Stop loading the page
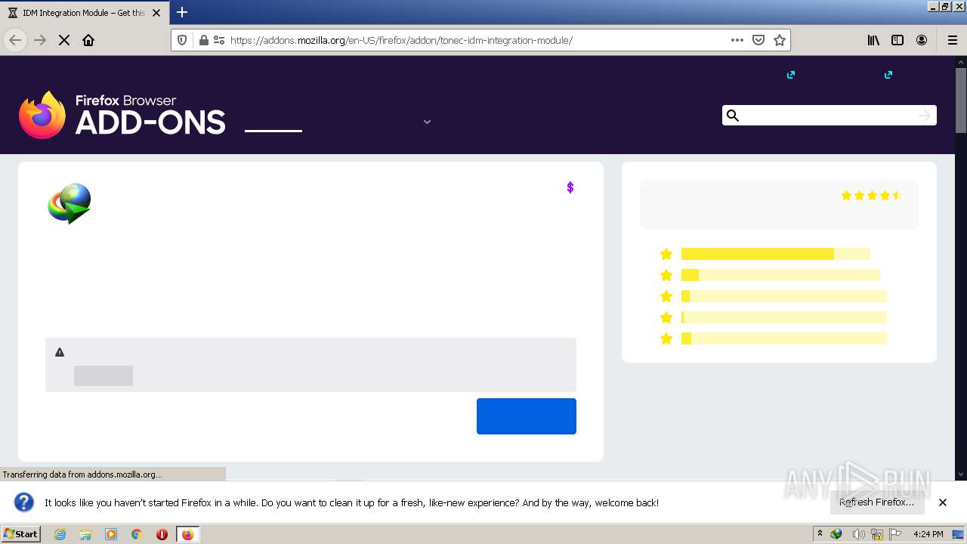This screenshot has height=544, width=967. 64,40
